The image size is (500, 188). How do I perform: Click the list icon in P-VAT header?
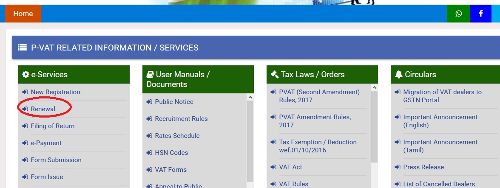(x=23, y=48)
